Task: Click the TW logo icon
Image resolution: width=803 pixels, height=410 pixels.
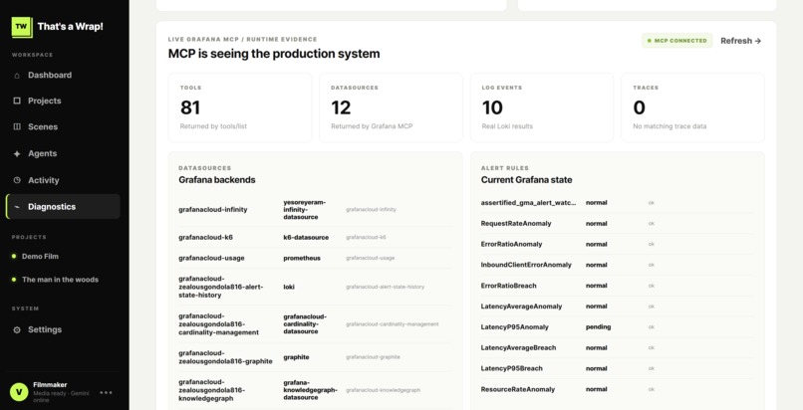Action: [x=22, y=27]
